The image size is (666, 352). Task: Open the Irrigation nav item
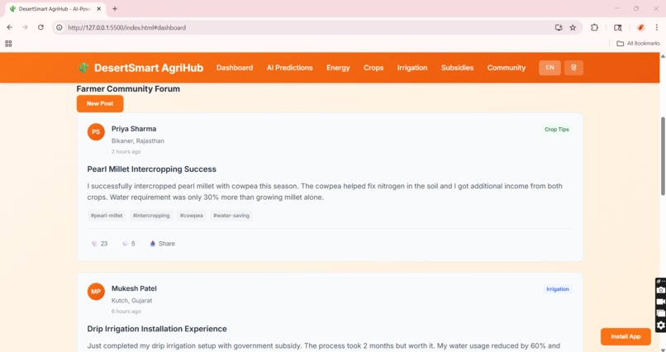412,68
